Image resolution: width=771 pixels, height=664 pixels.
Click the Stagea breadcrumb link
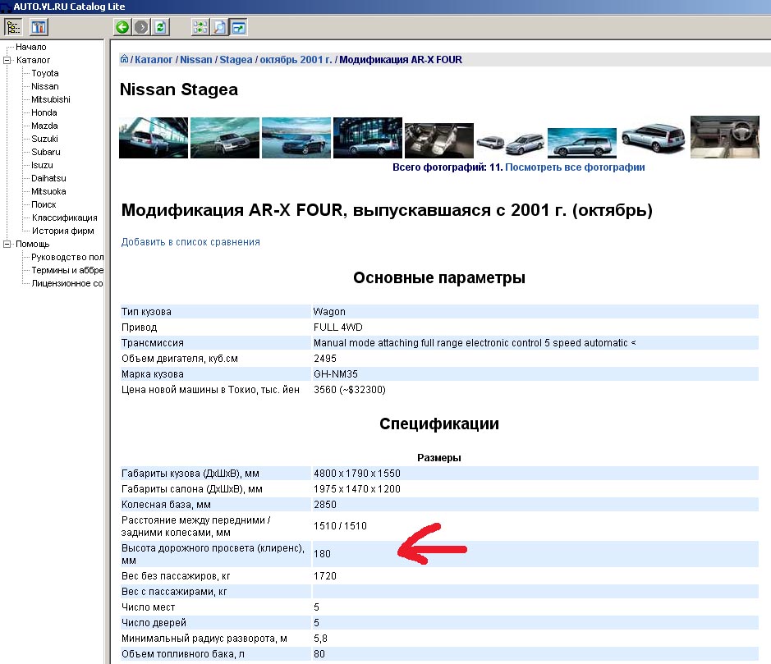pyautogui.click(x=236, y=60)
